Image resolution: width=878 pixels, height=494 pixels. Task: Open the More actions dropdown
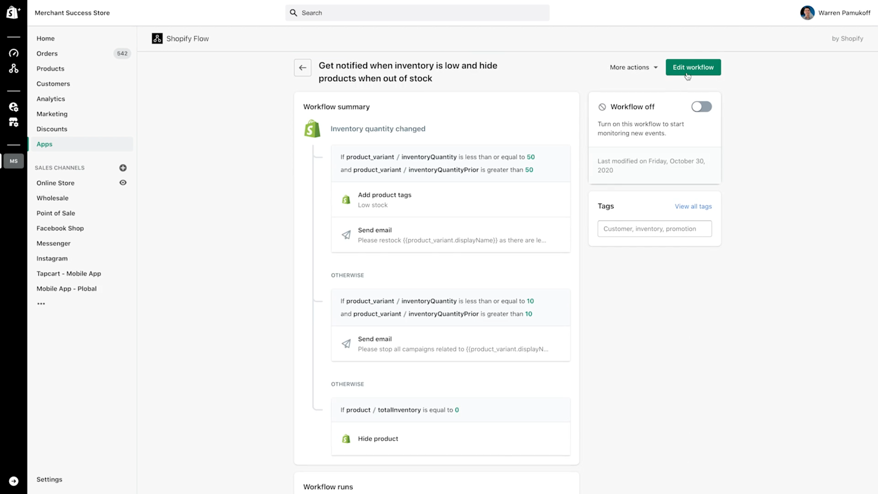click(x=633, y=67)
